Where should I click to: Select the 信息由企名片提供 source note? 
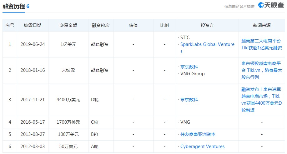239,7
